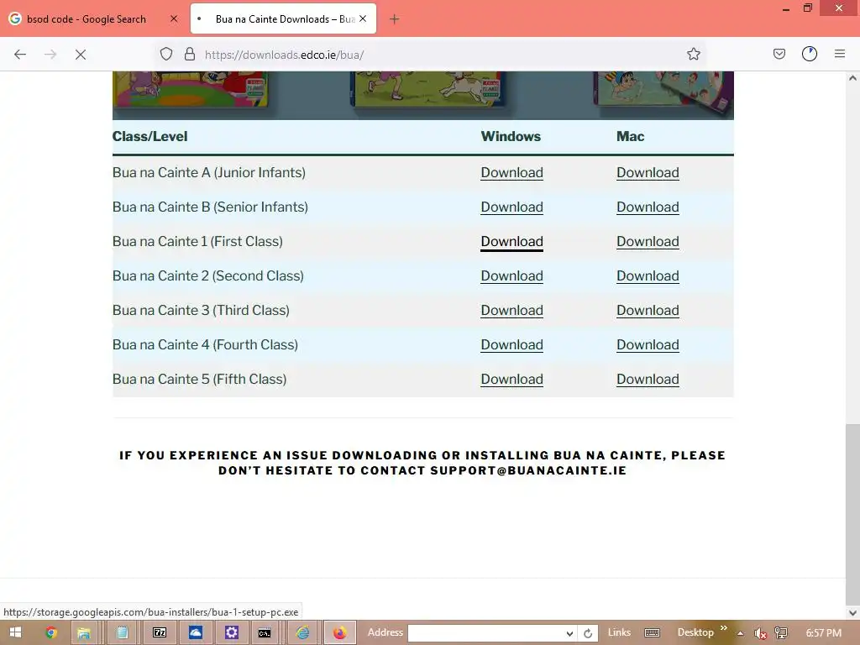The image size is (860, 645).
Task: Download Senior Infants B for Windows
Action: coord(511,207)
